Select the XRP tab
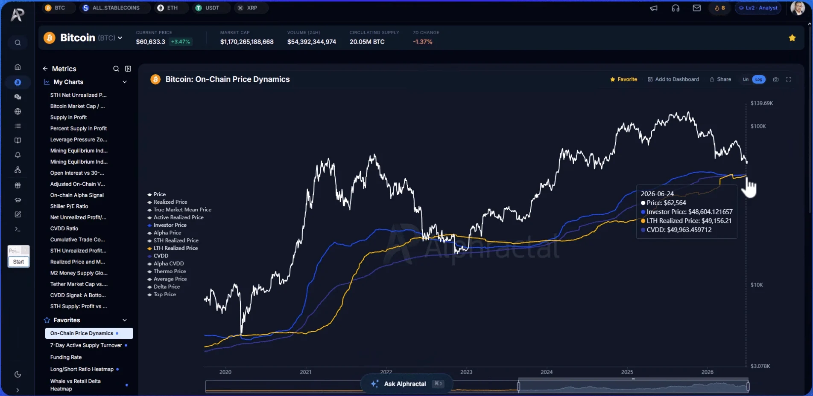The image size is (813, 396). pos(251,8)
